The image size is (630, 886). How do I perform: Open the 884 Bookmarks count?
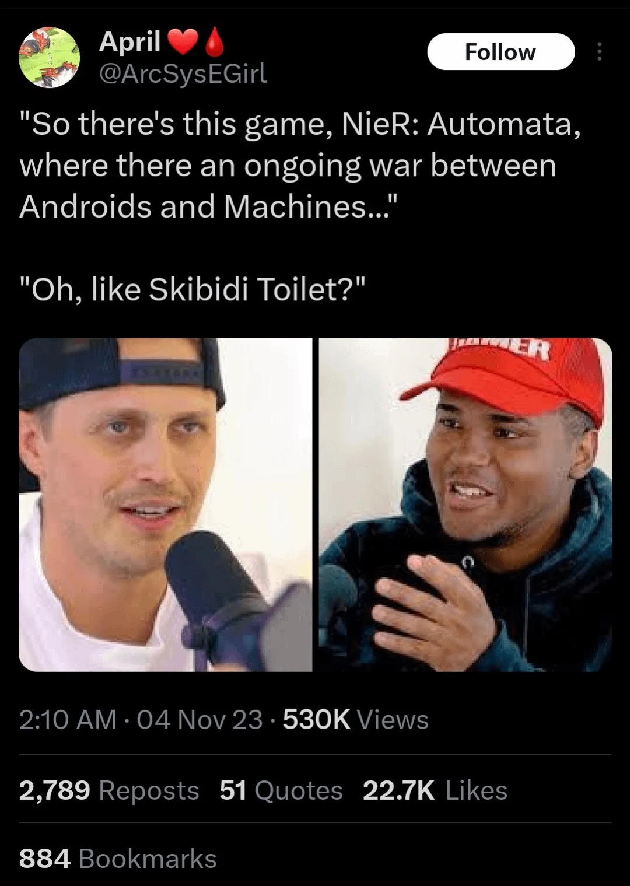[118, 859]
